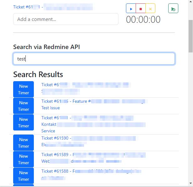Click the Search Results heading
The height and width of the screenshot is (187, 193).
[38, 74]
